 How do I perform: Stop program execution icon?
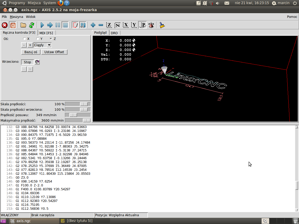[x=65, y=25]
